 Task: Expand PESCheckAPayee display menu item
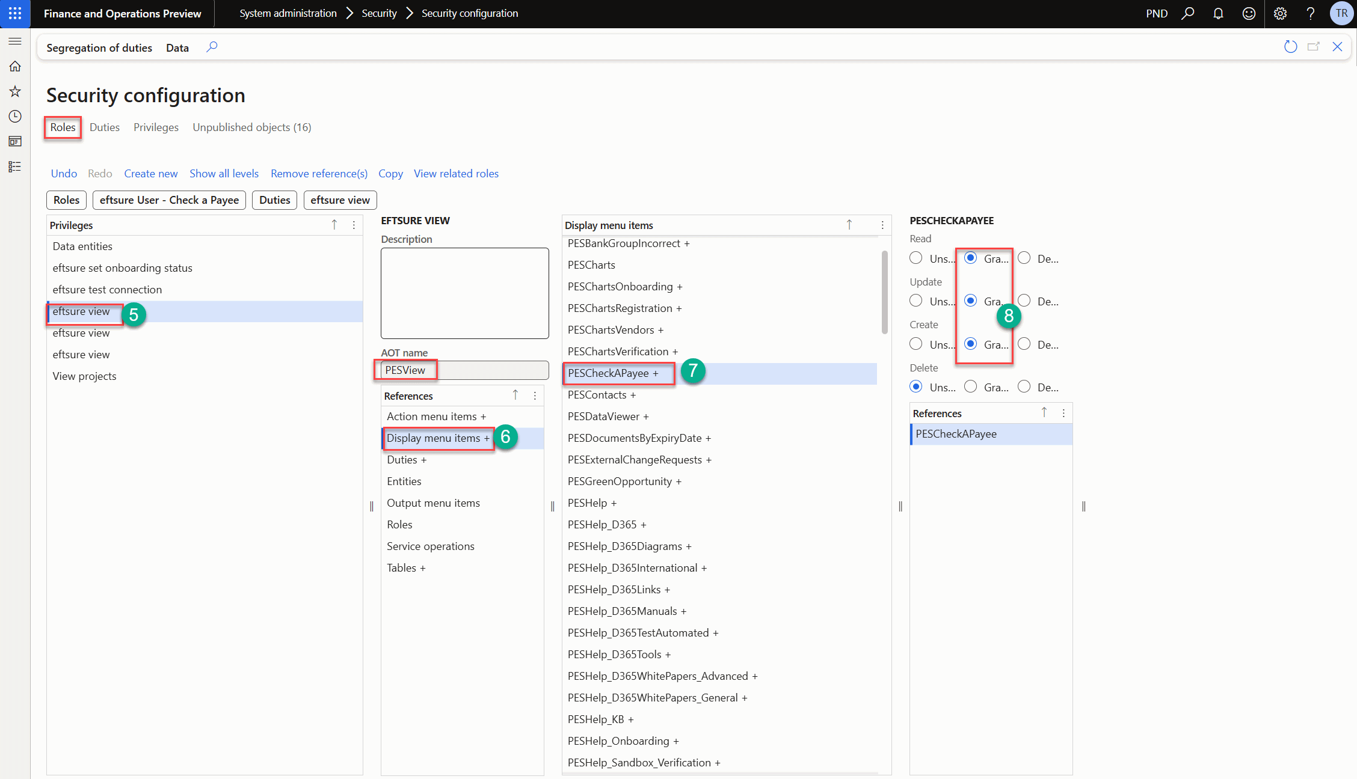656,373
